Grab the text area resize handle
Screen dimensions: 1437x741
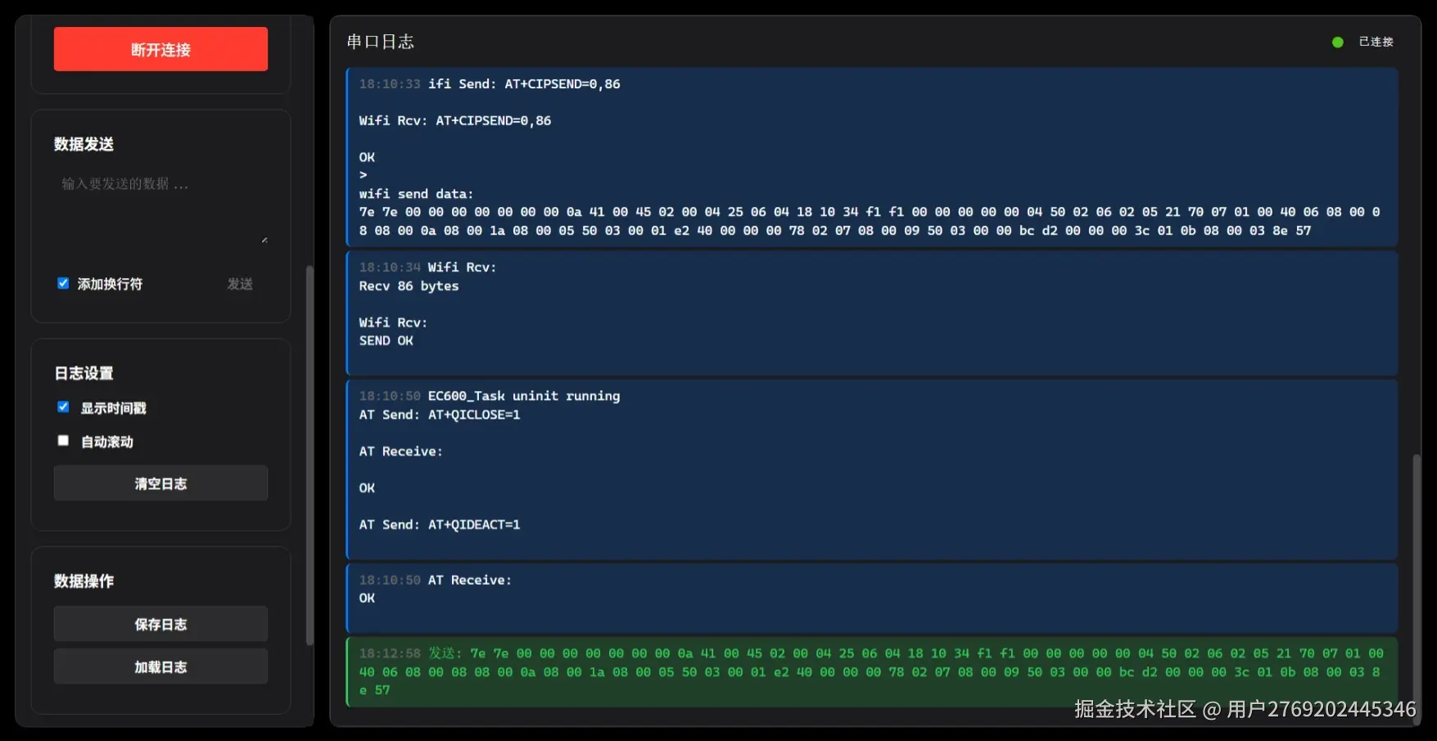(x=264, y=240)
